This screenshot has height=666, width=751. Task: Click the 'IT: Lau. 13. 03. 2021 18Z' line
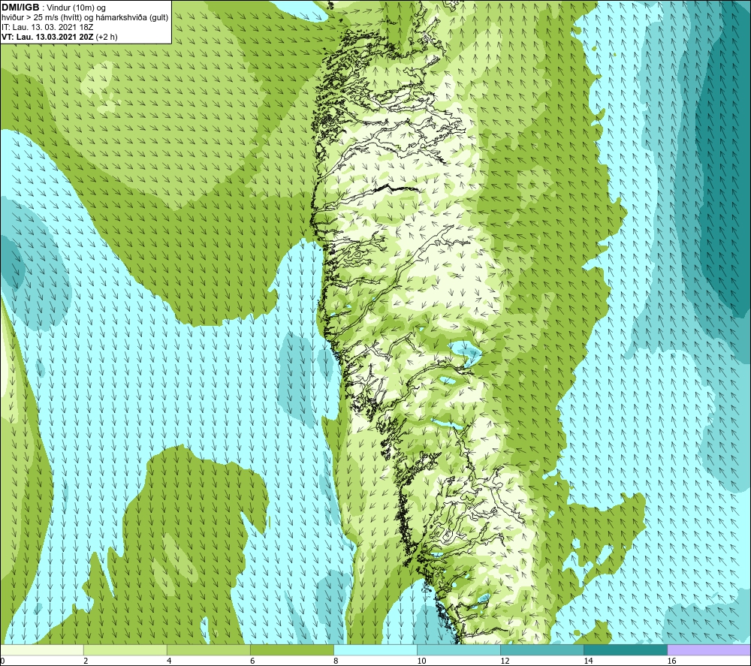pos(47,27)
